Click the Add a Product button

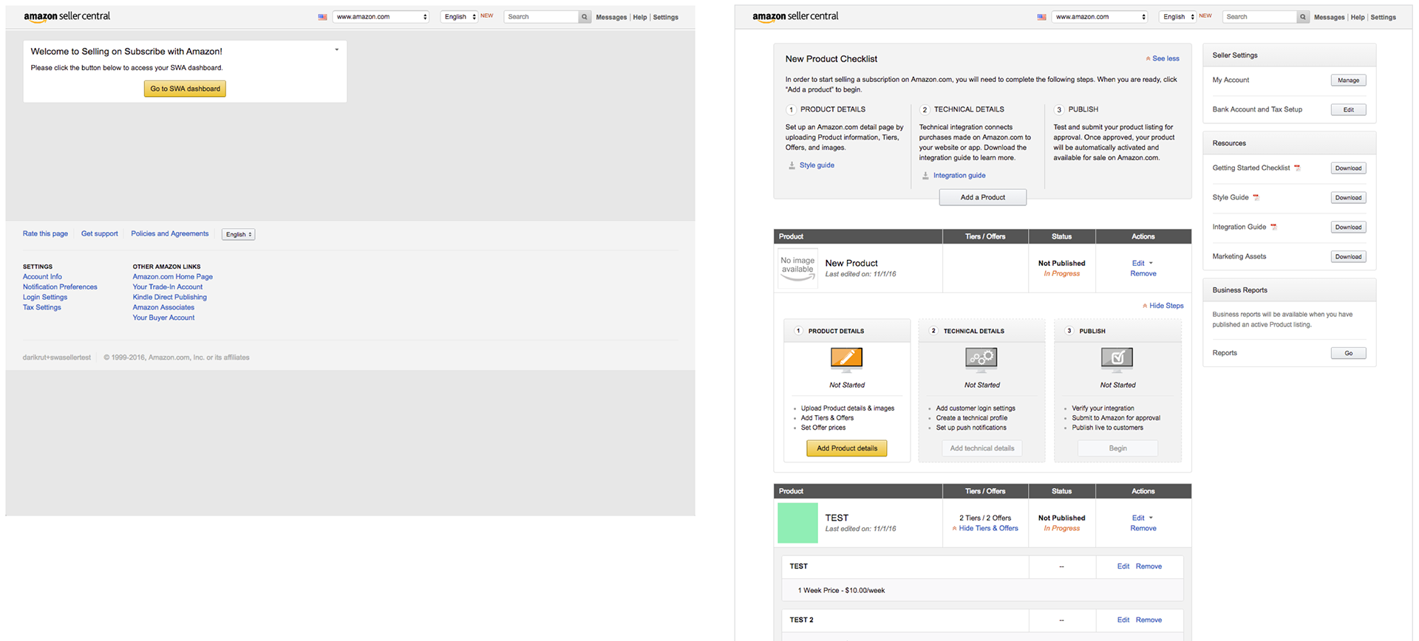tap(983, 198)
